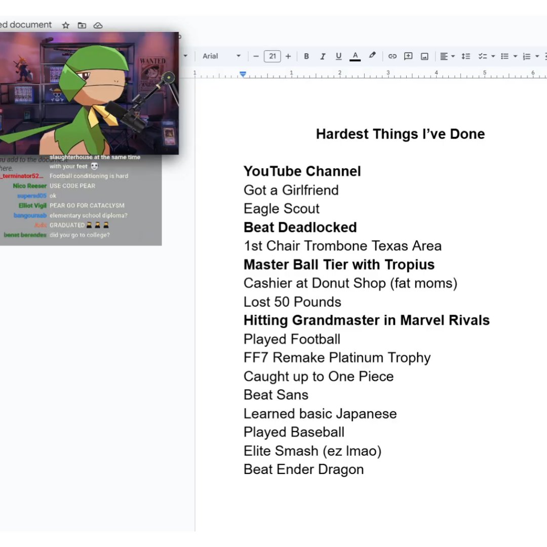The image size is (547, 547).
Task: Increase font size with plus button
Action: (x=288, y=56)
